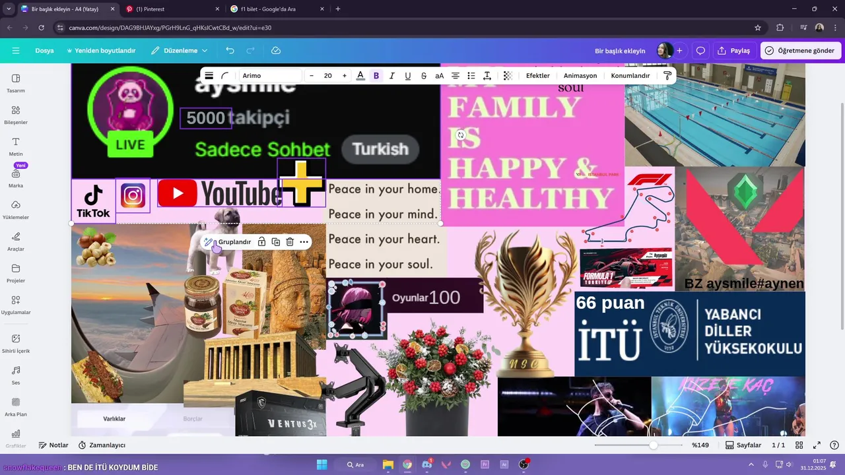Decrease font size with minus button
This screenshot has height=475, width=845.
(x=312, y=76)
